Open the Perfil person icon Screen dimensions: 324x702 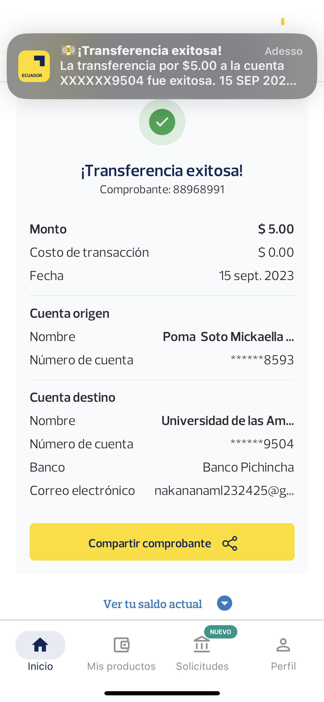283,645
